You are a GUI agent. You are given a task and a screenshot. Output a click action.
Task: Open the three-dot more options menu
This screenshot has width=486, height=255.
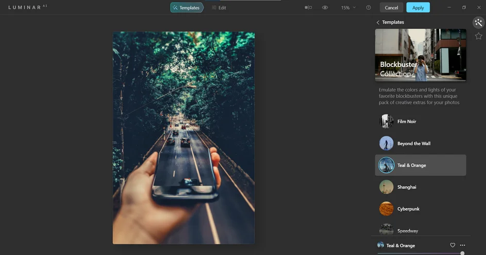462,245
